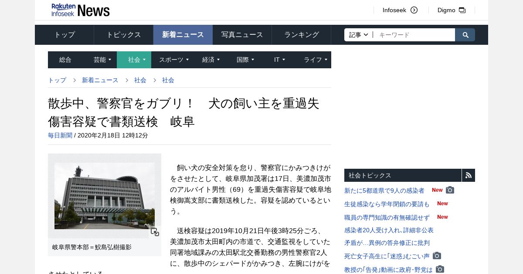The height and width of the screenshot is (274, 523).
Task: Open headline 新たに5都道府県で9人の感染者
Action: (x=384, y=190)
